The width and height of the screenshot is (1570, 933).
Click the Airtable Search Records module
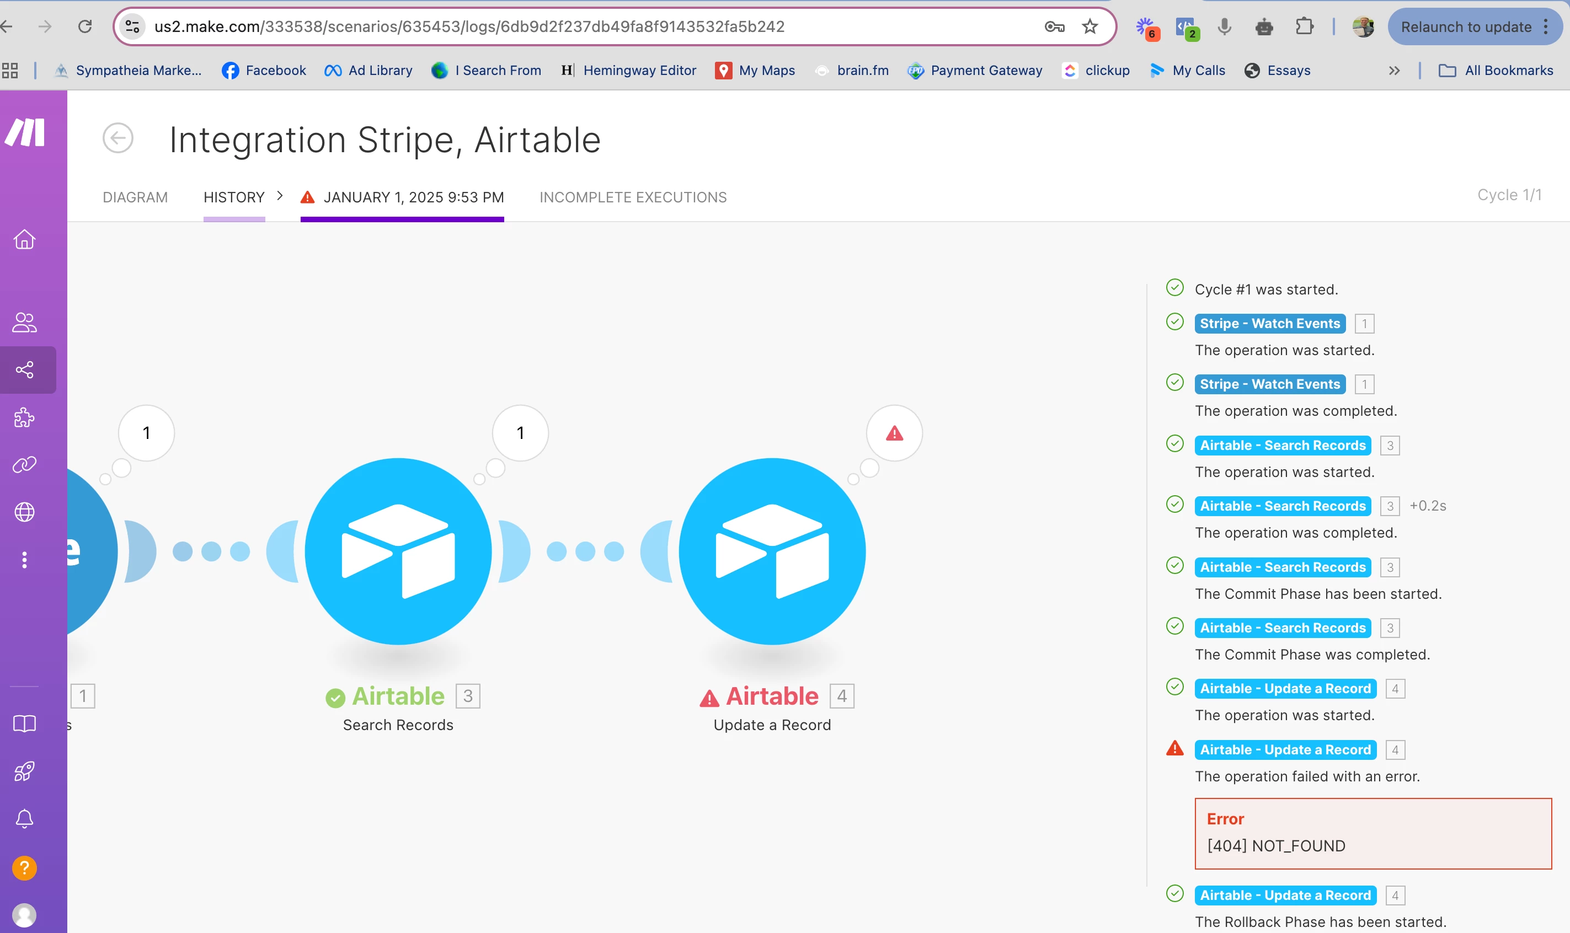(x=398, y=551)
